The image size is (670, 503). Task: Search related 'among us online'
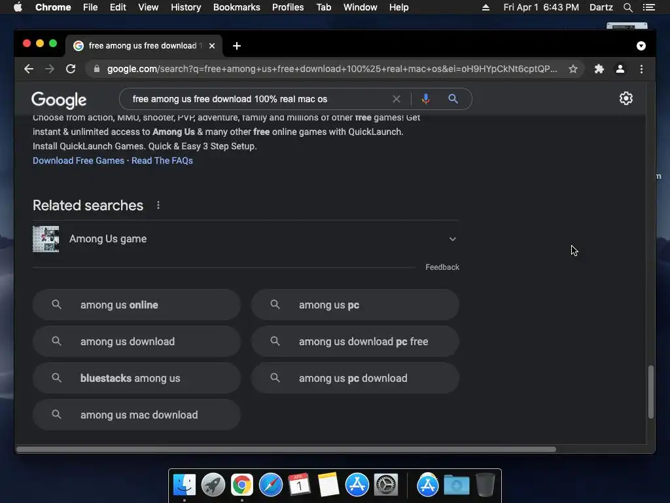click(137, 305)
